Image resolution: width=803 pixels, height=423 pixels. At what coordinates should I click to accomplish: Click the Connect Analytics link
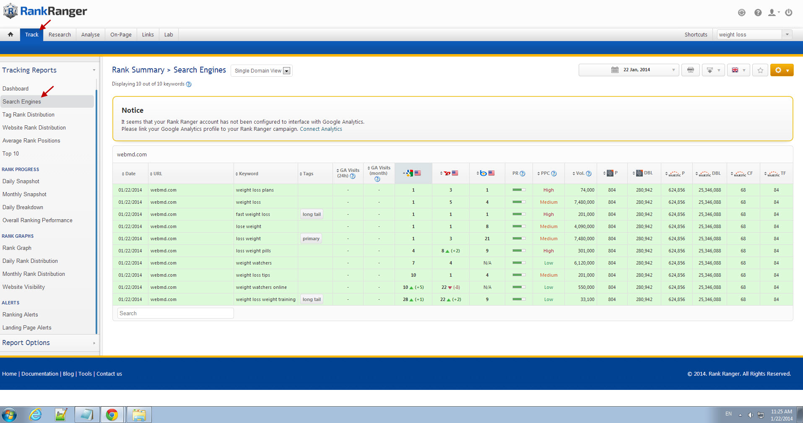point(321,129)
